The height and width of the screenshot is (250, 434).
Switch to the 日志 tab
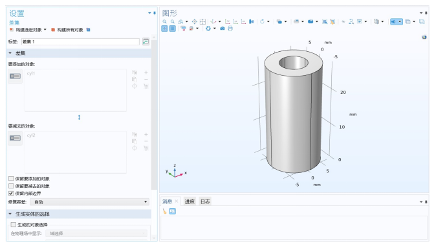tap(205, 201)
